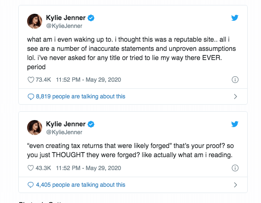Click the Twitter bird icon in first tweet
Image resolution: width=261 pixels, height=203 pixels.
point(235,18)
